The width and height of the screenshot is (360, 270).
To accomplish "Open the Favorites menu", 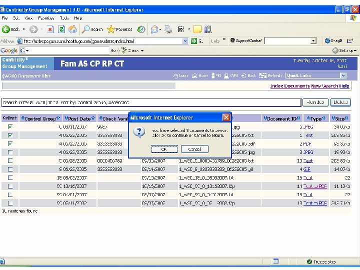I will 46,18.
